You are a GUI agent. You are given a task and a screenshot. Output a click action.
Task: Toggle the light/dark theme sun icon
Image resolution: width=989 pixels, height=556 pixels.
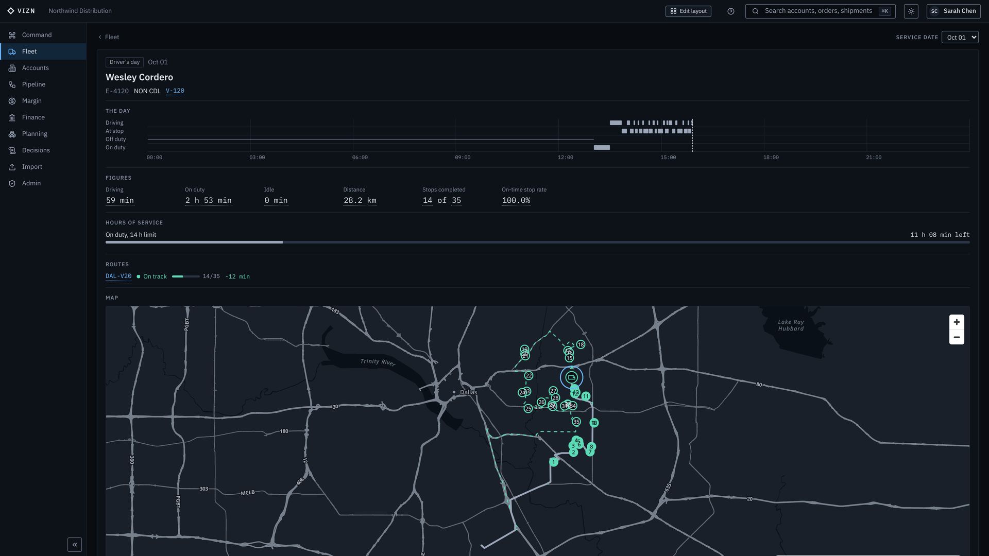[911, 11]
